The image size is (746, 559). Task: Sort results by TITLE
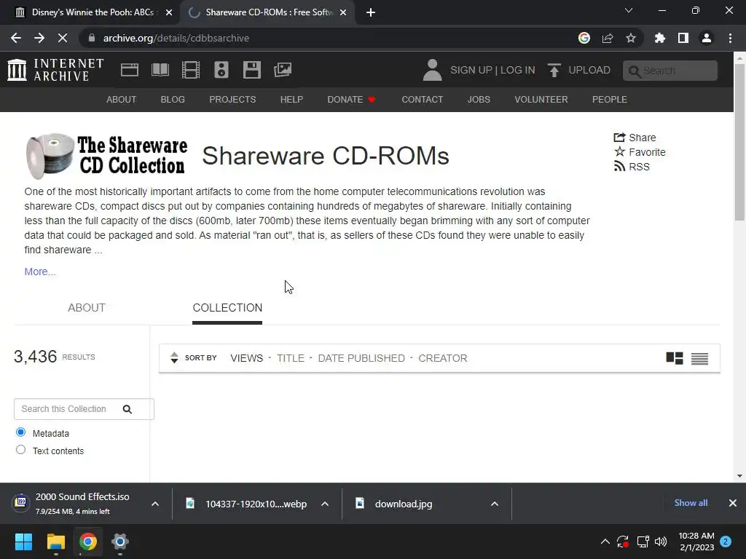coord(291,358)
